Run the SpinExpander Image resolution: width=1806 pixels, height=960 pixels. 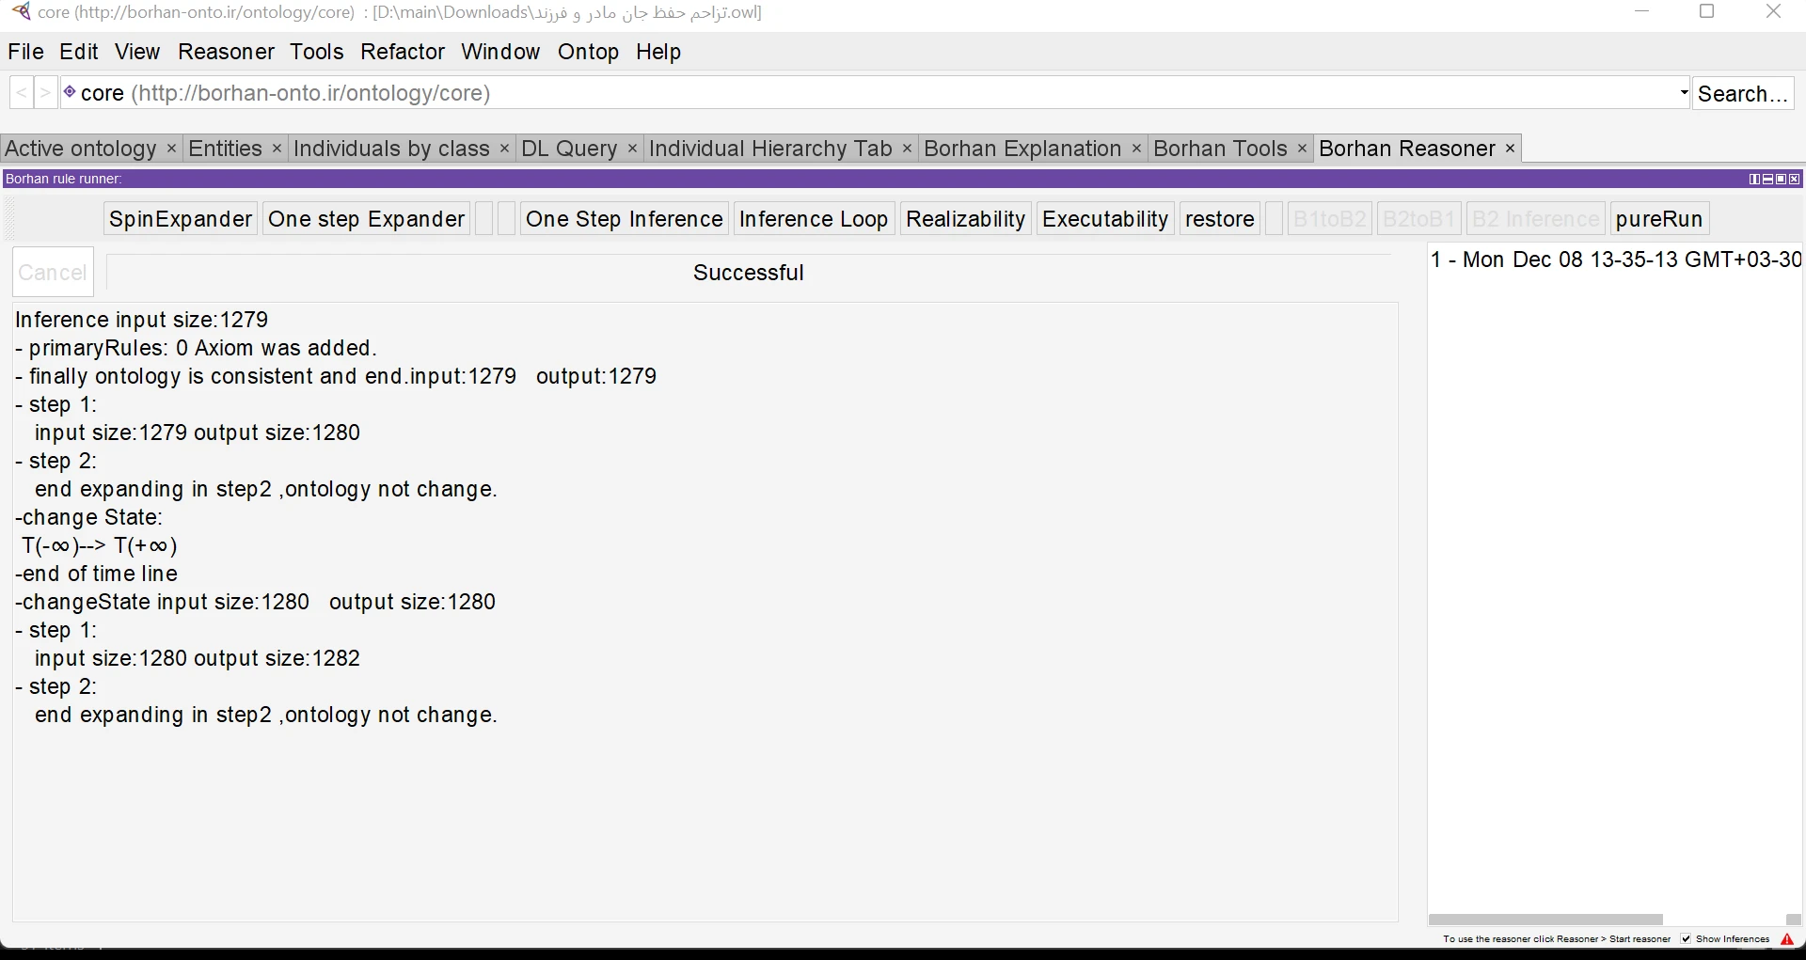tap(180, 218)
